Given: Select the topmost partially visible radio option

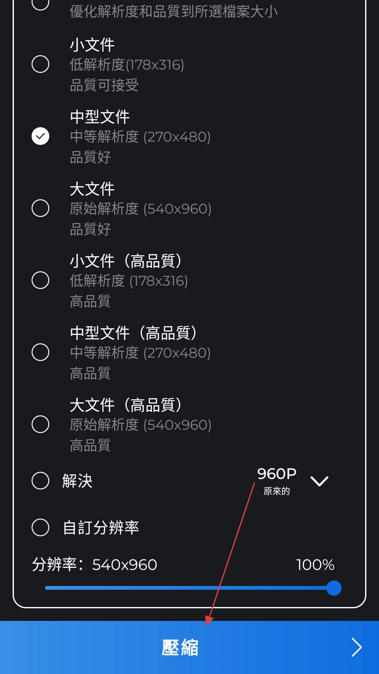Looking at the screenshot, I should [40, 4].
